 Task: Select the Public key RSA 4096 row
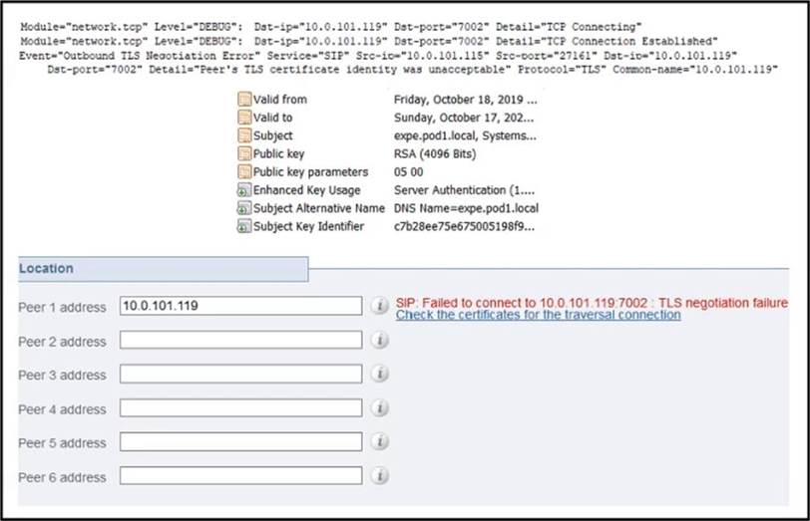click(x=279, y=154)
